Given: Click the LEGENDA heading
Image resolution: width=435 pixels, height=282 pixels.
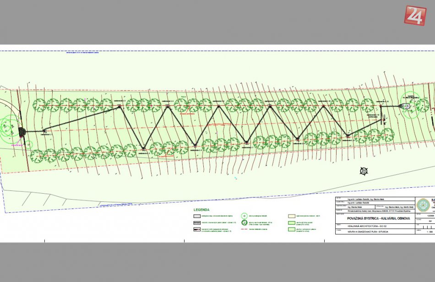Looking at the screenshot, I should pos(201,209).
